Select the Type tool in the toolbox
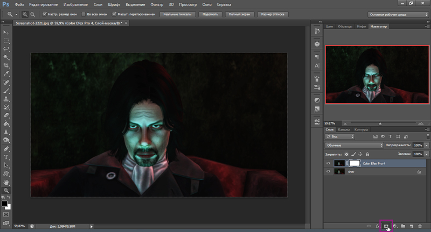Screen dimensions: 431x232 coord(6,157)
